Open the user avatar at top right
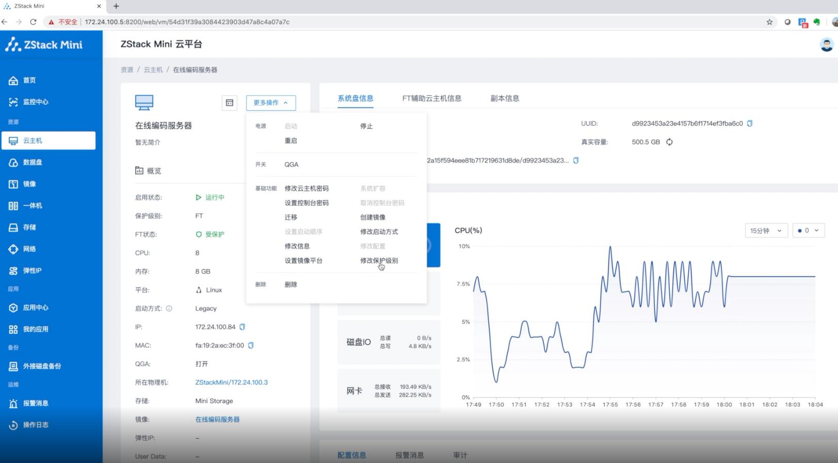 coord(827,45)
